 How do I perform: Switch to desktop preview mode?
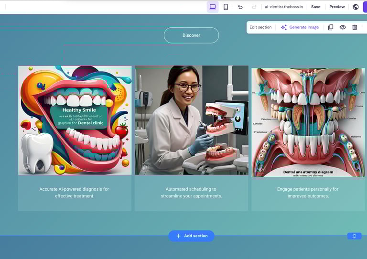click(213, 7)
